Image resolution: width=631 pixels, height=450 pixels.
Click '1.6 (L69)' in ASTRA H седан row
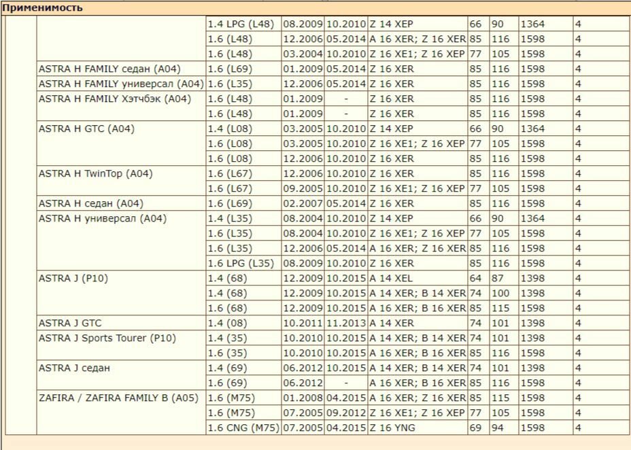[x=243, y=203]
